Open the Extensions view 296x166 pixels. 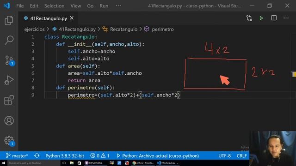coord(9,100)
